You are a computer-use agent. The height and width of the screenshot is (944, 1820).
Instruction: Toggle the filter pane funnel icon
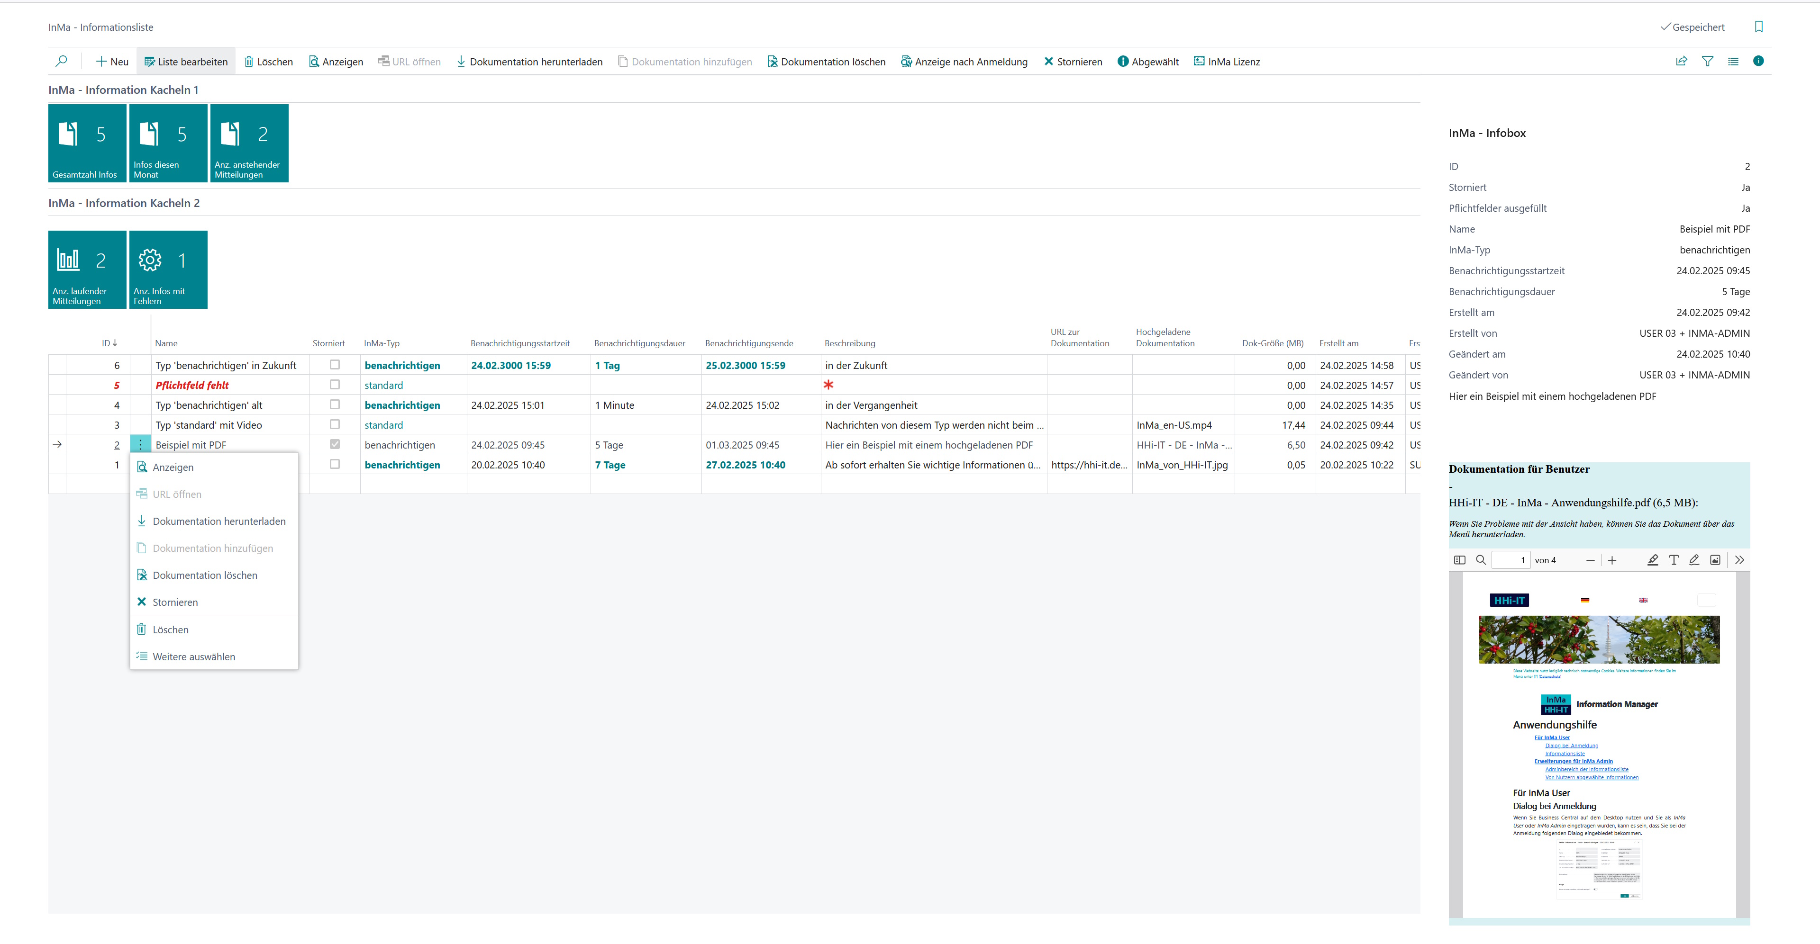tap(1708, 62)
